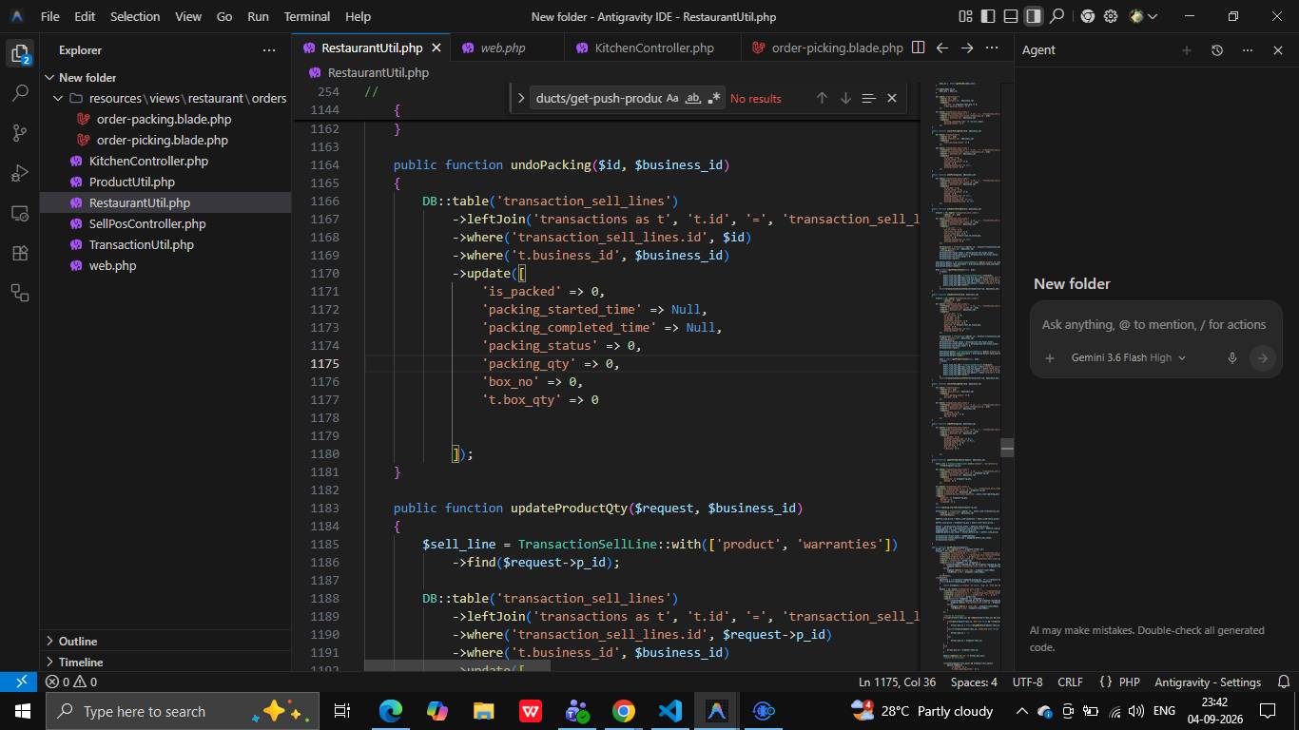Viewport: 1299px width, 730px height.
Task: Open the Gemini 3.6 Flash High model dropdown
Action: click(x=1128, y=358)
